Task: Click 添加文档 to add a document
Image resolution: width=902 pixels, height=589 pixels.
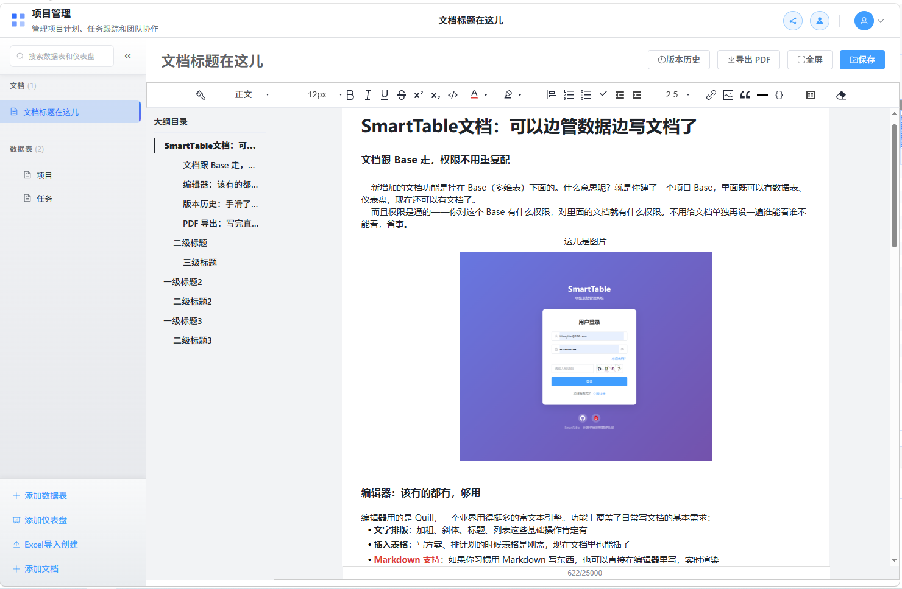Action: (x=36, y=569)
